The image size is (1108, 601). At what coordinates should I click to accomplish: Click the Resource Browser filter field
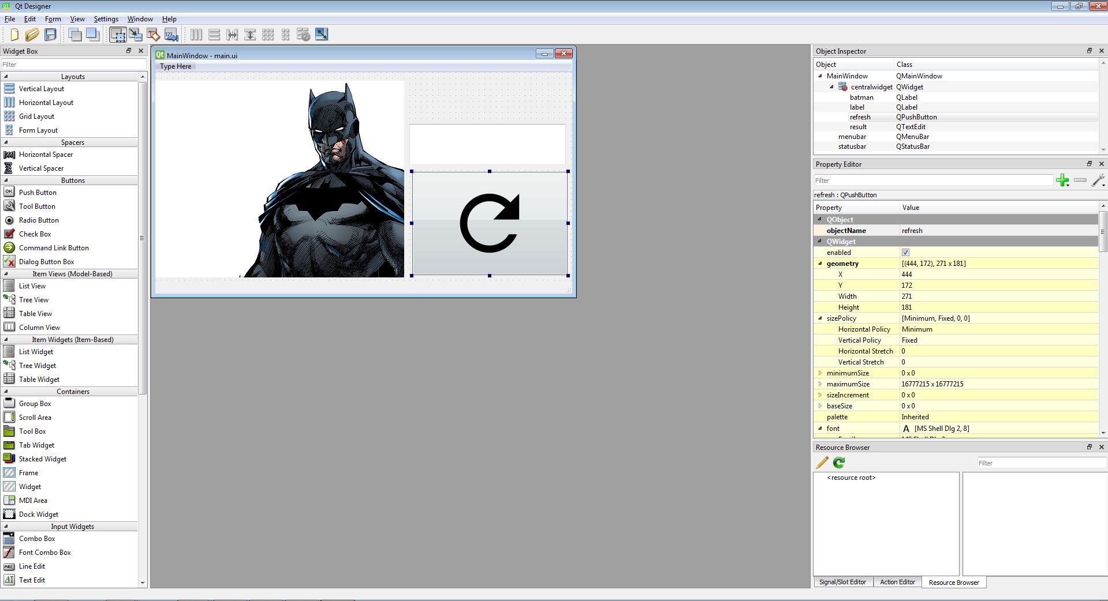[1041, 463]
